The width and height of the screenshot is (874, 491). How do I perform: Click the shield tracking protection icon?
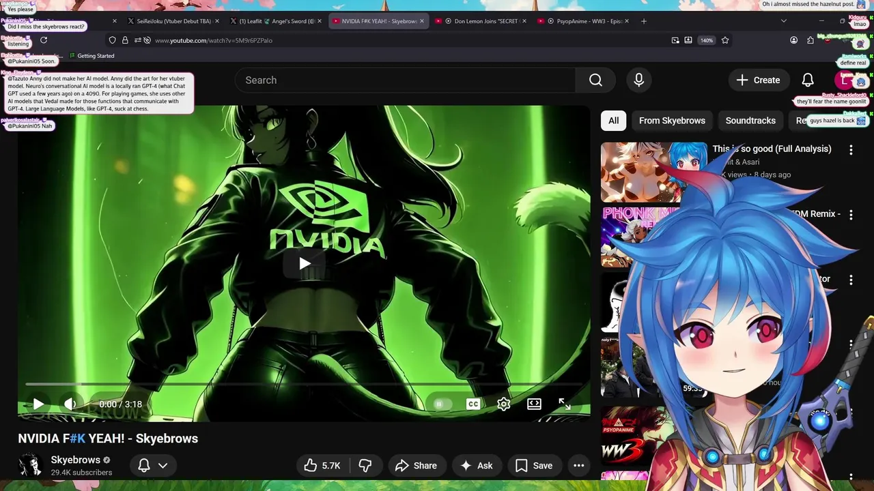[x=113, y=40]
